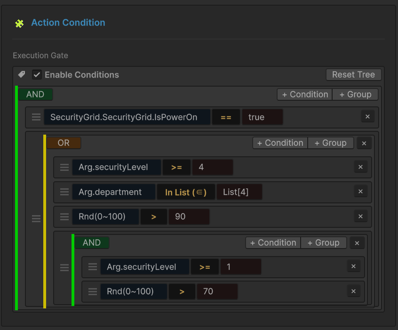Delete the Rnd > 90 condition row

(360, 217)
